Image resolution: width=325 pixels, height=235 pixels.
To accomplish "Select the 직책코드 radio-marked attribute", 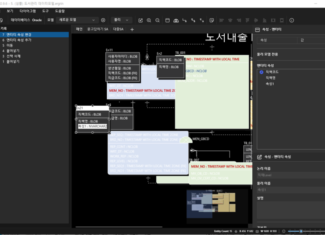I will coord(272,72).
